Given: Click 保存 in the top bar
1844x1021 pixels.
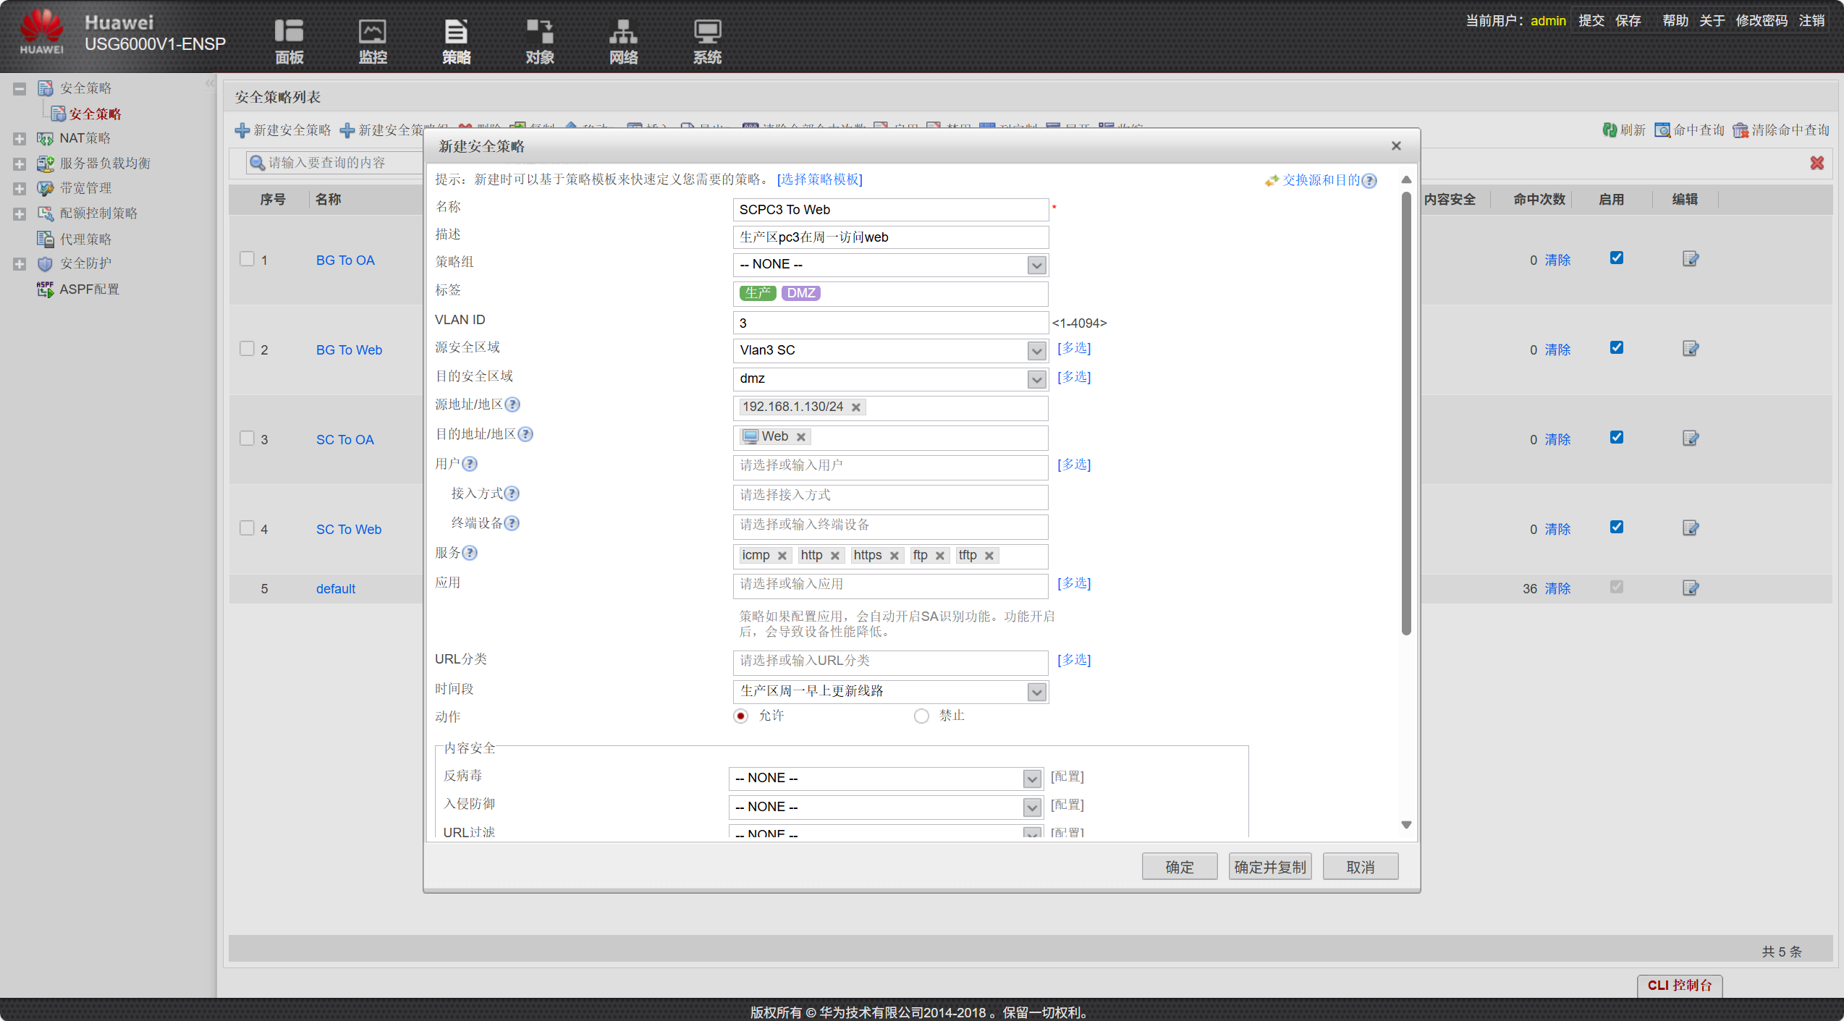Looking at the screenshot, I should pos(1628,21).
